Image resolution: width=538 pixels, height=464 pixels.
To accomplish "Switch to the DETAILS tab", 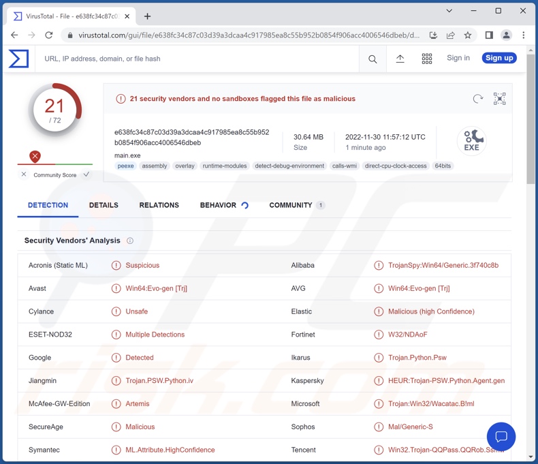I will (x=104, y=205).
